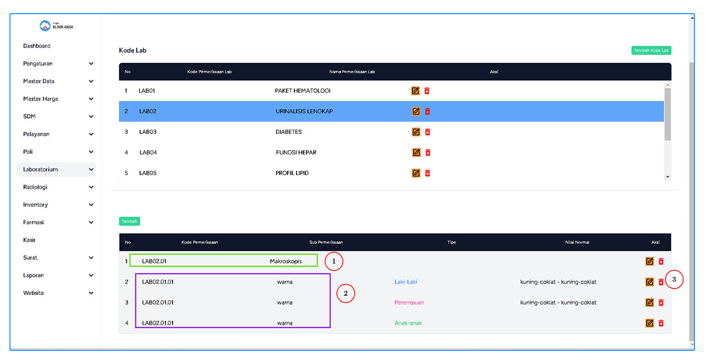Click the green Tambah button
This screenshot has height=364, width=706.
click(129, 221)
